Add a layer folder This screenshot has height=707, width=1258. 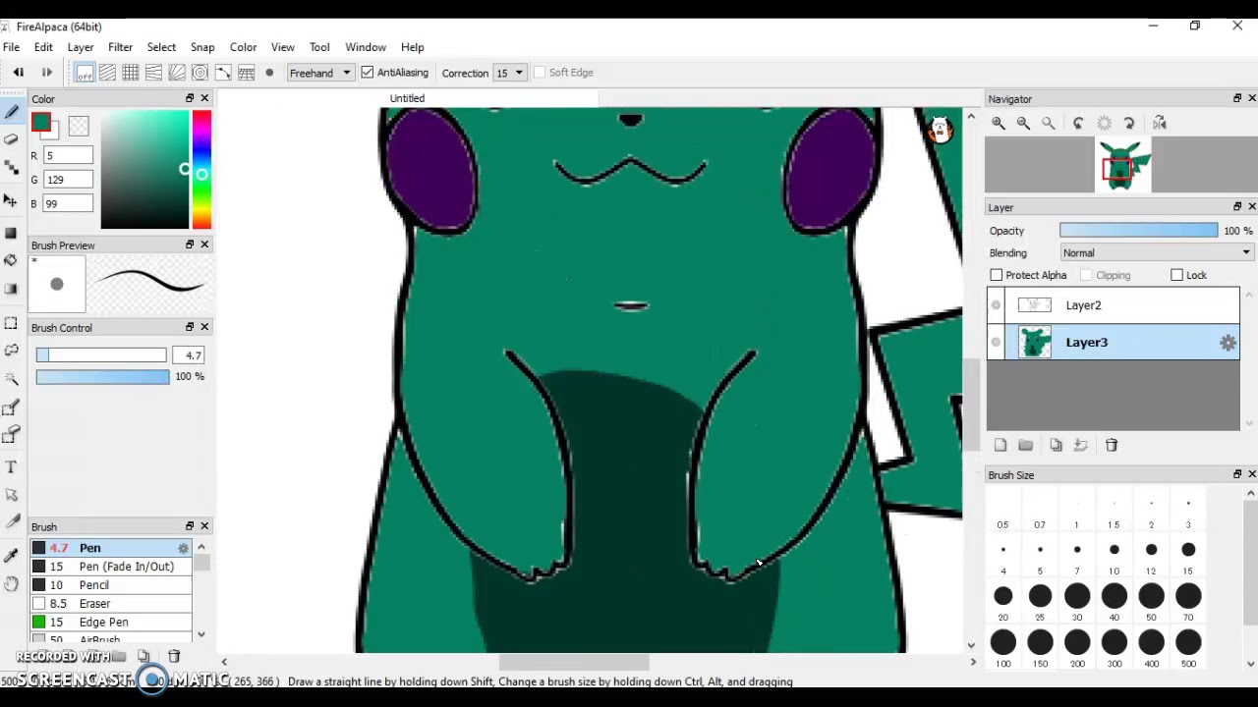point(1025,445)
